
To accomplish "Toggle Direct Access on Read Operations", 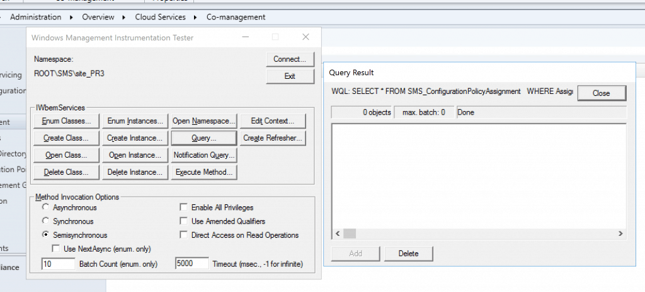I will (183, 235).
